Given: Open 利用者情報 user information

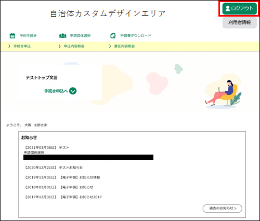Looking at the screenshot, I should click(240, 22).
